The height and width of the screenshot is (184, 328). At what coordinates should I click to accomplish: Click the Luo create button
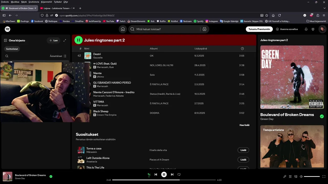(54, 40)
